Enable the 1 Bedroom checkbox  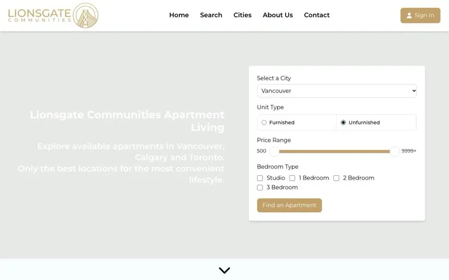tap(292, 178)
